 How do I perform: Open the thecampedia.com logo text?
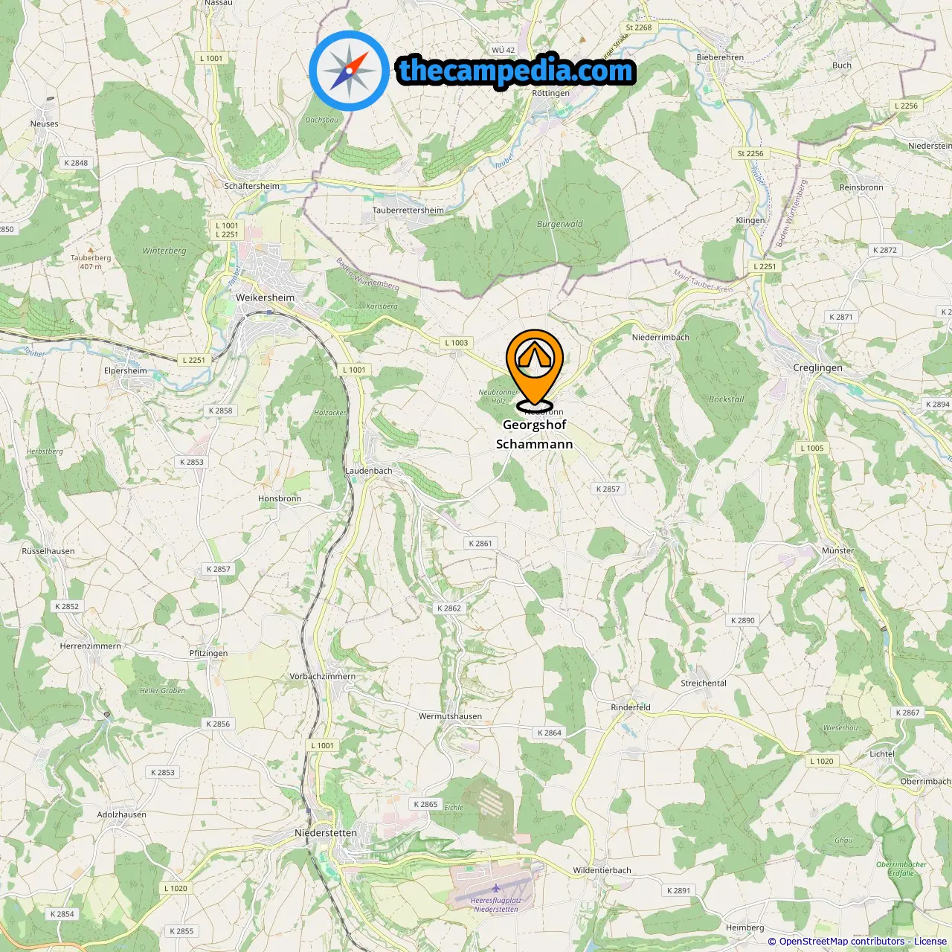(516, 71)
